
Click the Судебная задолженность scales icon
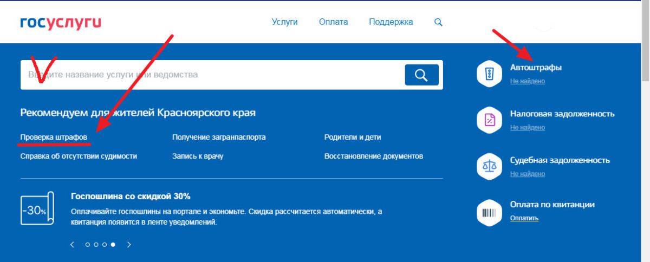click(x=490, y=167)
